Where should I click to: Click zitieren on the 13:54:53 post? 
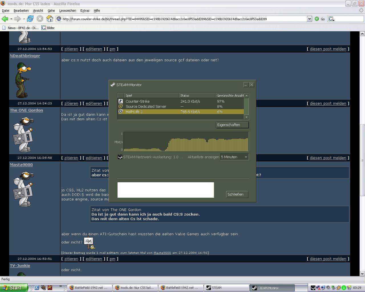coord(71,49)
